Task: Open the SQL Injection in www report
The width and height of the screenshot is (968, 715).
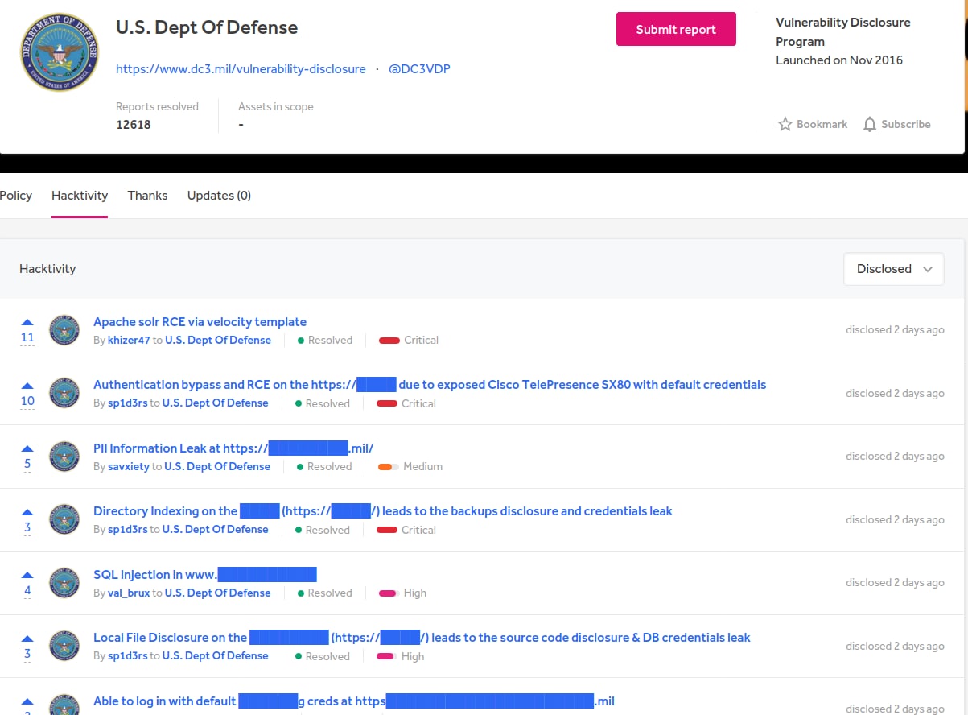Action: click(205, 575)
